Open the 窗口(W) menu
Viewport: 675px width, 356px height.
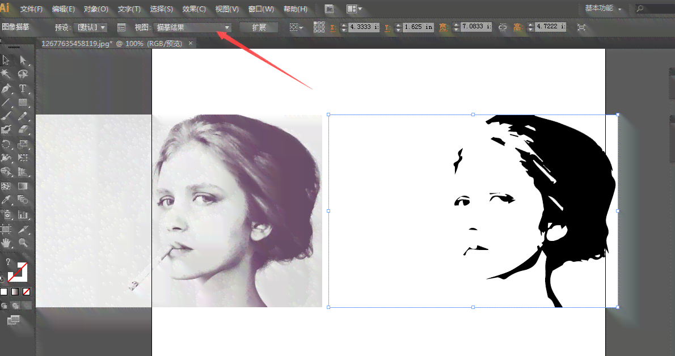point(261,9)
